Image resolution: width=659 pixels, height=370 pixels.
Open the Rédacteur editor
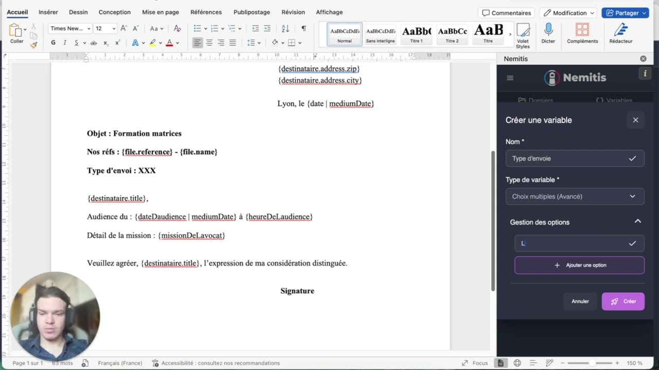[620, 34]
